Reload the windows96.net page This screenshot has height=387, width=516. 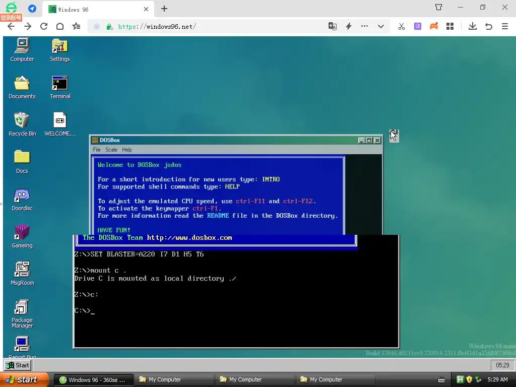(44, 26)
